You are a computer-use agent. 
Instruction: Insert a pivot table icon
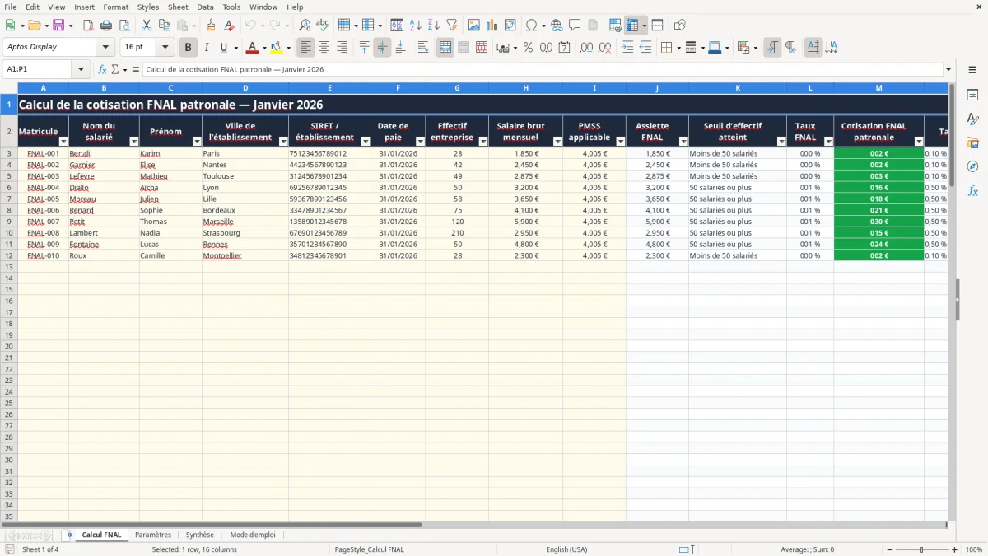click(x=510, y=26)
